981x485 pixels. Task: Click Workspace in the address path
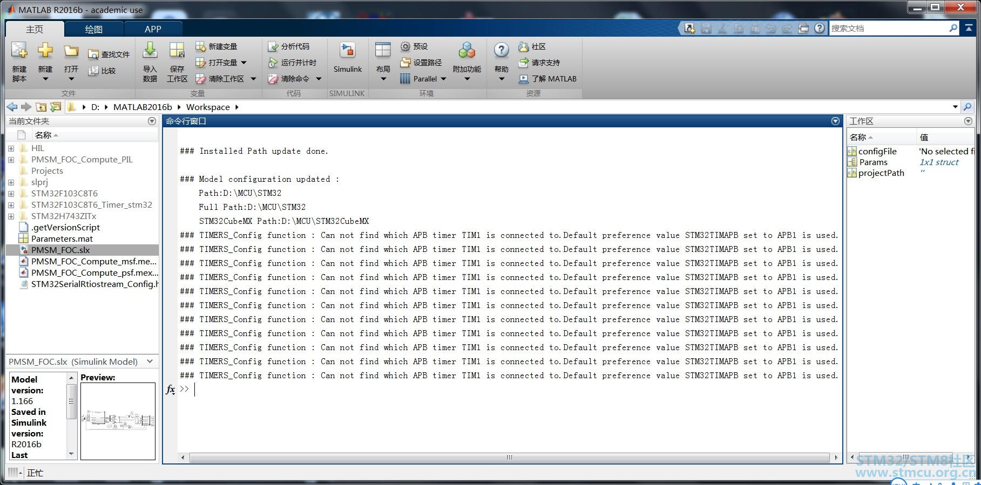coord(208,107)
